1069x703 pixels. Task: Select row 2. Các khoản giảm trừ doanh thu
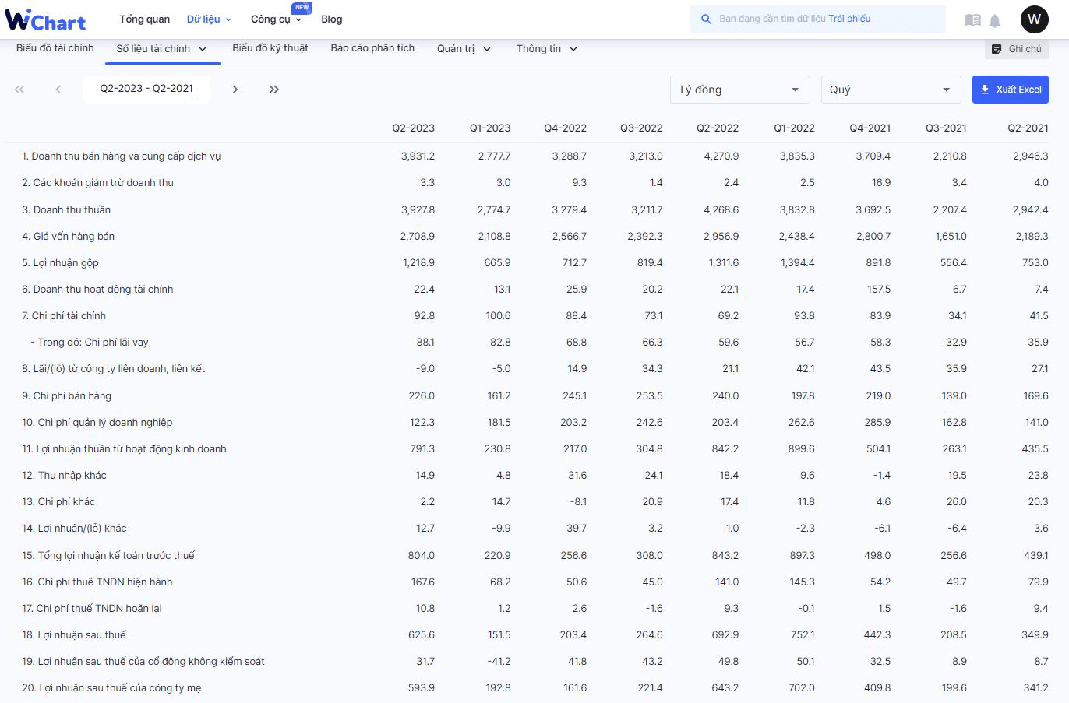97,183
